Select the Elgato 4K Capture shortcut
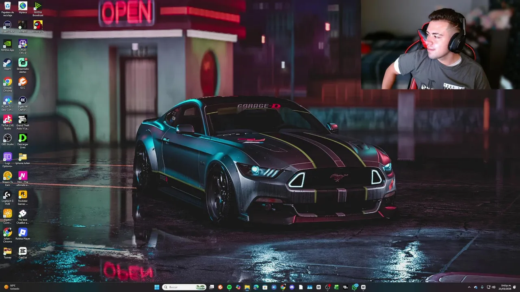 click(x=23, y=103)
